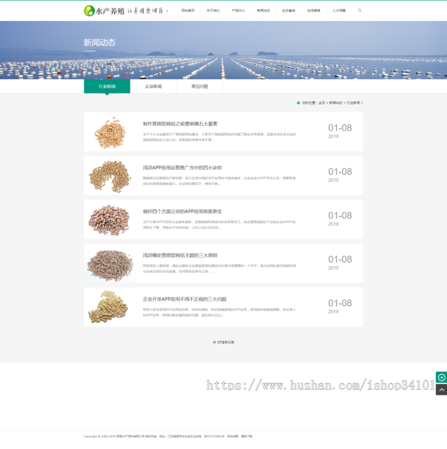
Task: Go to 产品中心 in the navigation
Action: pyautogui.click(x=238, y=10)
